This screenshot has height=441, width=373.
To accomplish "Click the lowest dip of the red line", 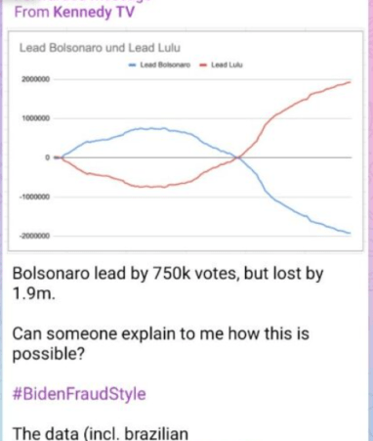I will [x=151, y=187].
